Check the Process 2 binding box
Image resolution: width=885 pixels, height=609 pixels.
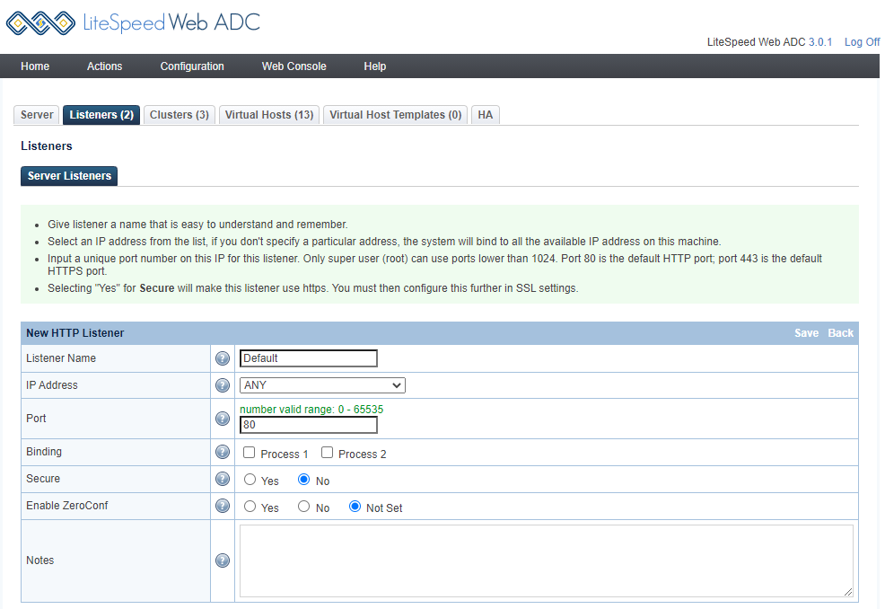click(328, 454)
